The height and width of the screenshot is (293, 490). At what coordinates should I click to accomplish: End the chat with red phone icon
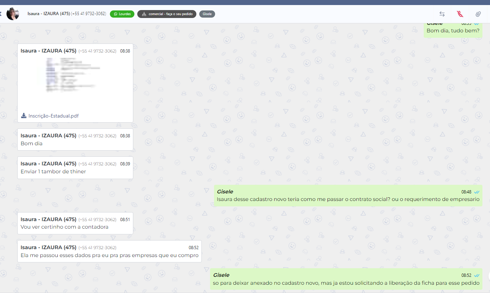pyautogui.click(x=460, y=14)
